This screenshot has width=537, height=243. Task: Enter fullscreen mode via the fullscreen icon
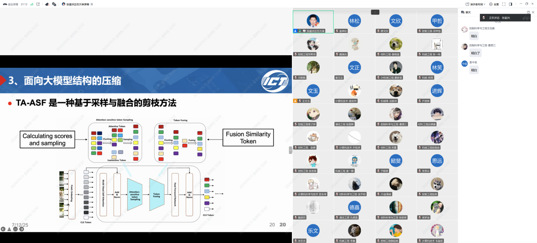[x=504, y=4]
